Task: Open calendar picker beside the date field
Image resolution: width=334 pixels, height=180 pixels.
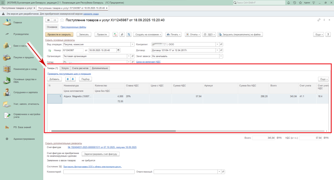Action: 118,50
